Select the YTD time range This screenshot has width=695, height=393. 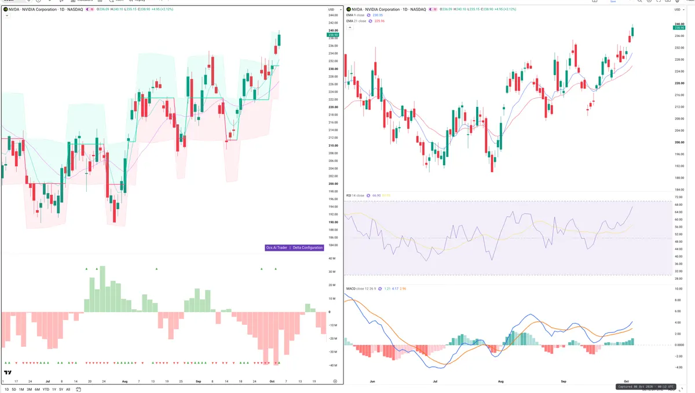pyautogui.click(x=46, y=390)
